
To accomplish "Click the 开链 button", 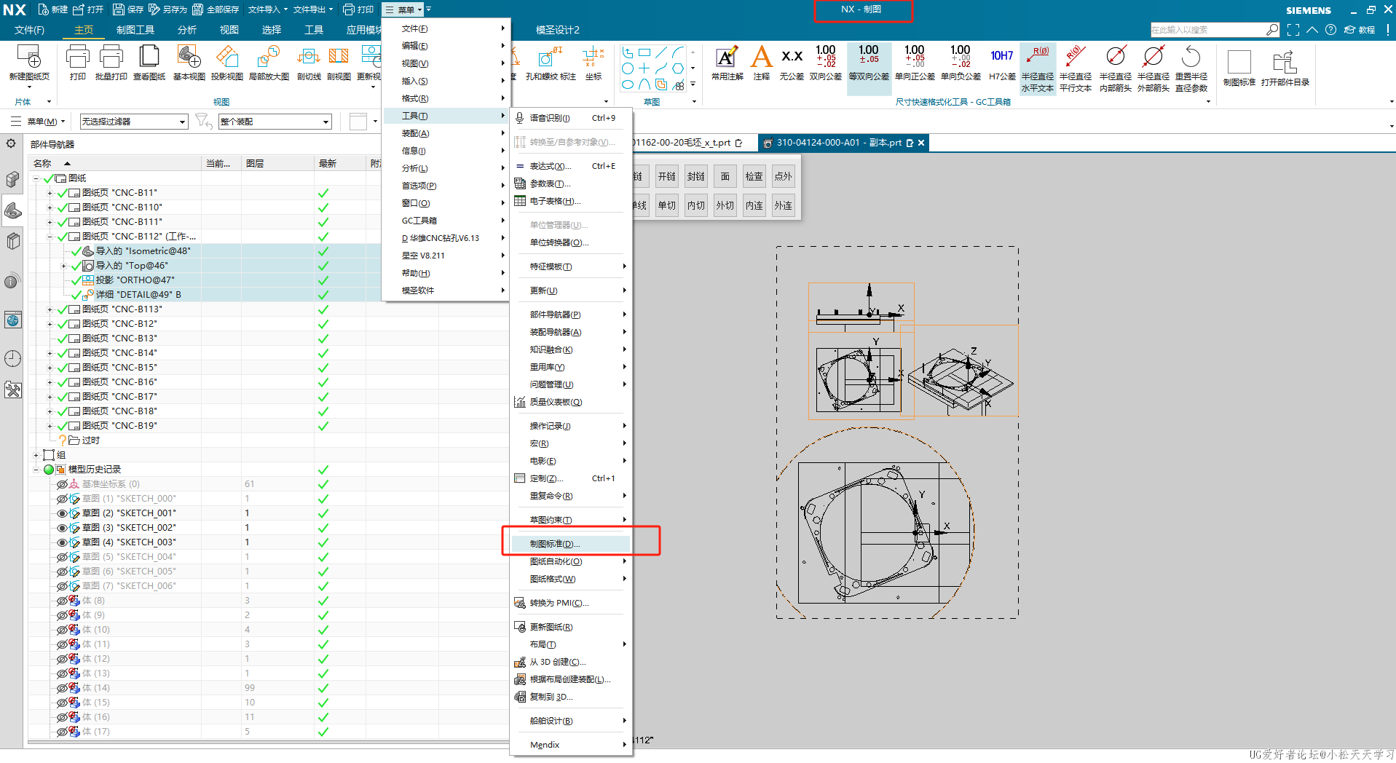I will [667, 176].
